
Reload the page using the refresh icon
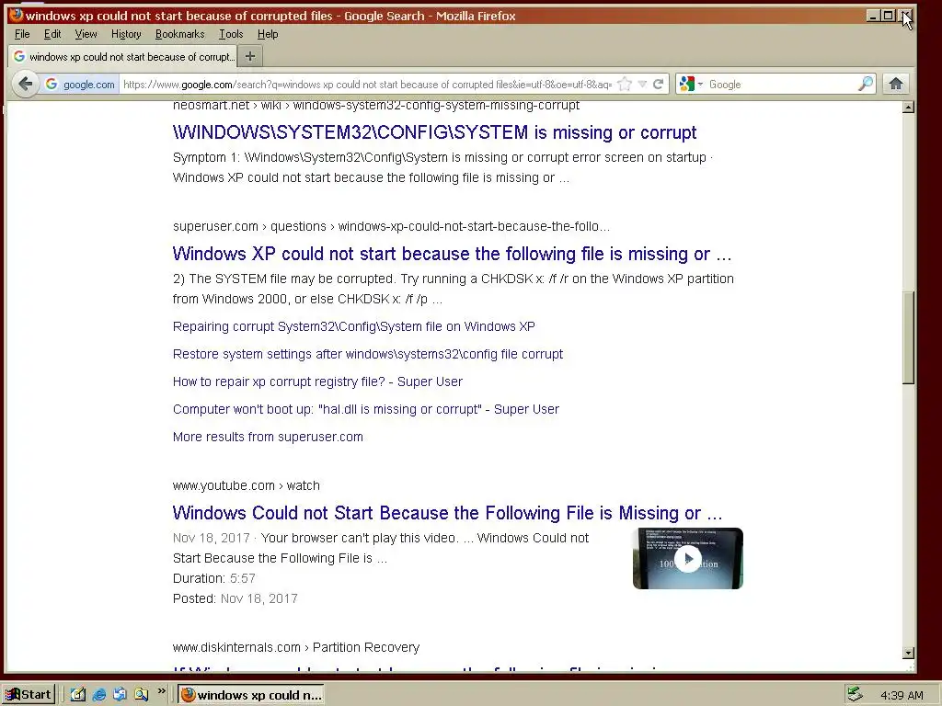[659, 84]
